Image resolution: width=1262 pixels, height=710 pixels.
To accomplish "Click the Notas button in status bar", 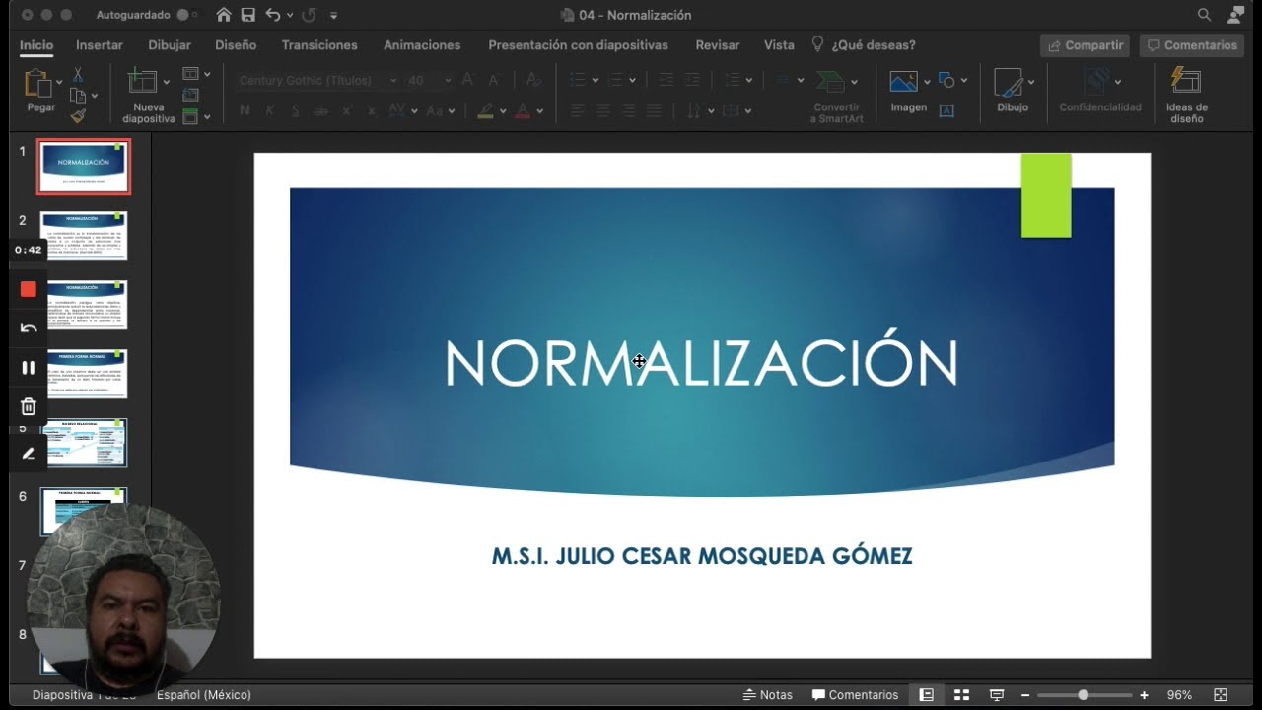I will 767,695.
